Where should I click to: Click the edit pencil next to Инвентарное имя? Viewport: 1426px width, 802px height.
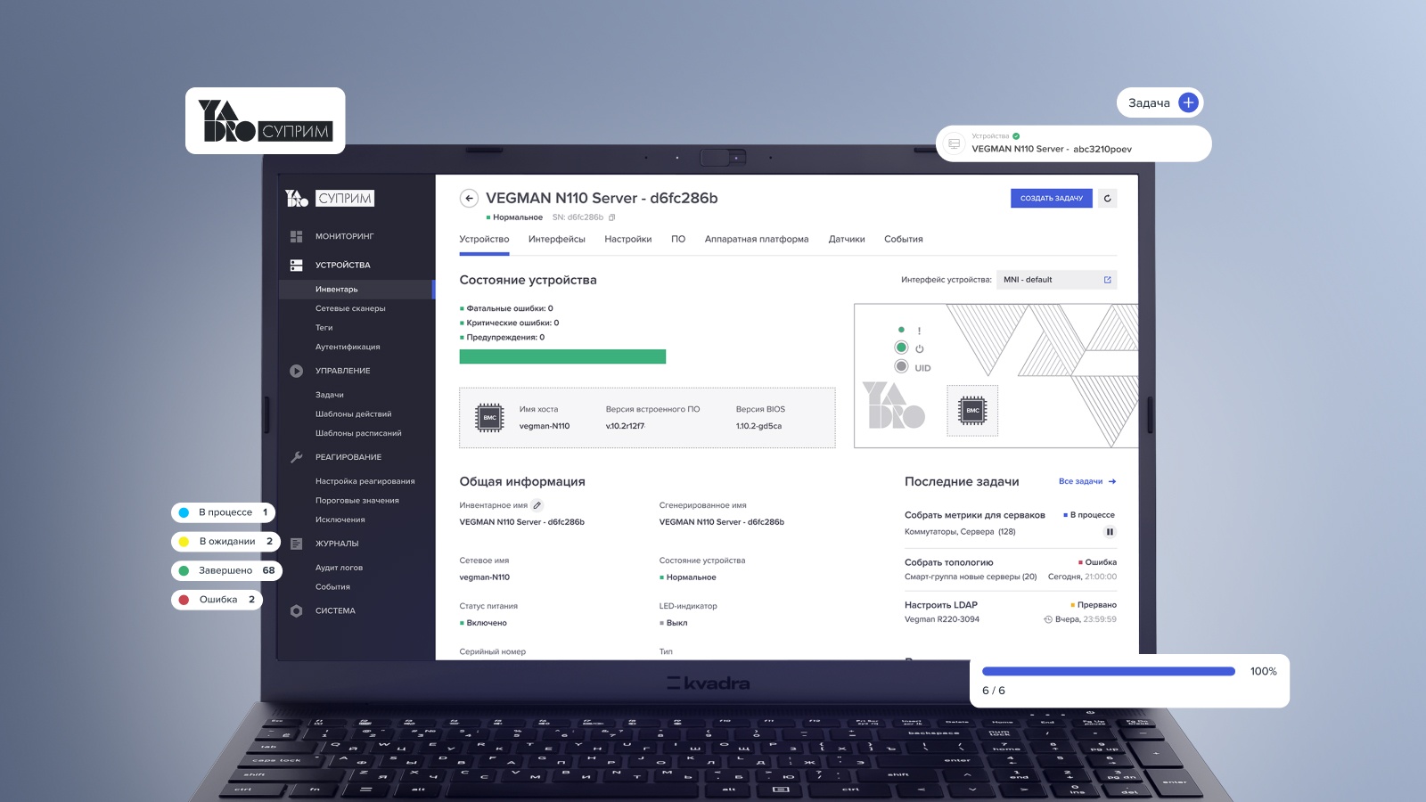point(537,504)
